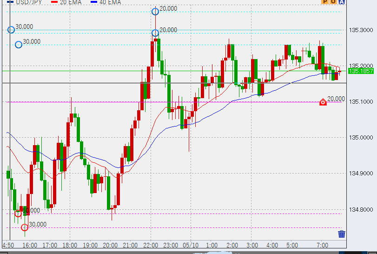Image resolution: width=377 pixels, height=254 pixels.
Task: Click the 22:00 label on time axis
Action: point(151,245)
